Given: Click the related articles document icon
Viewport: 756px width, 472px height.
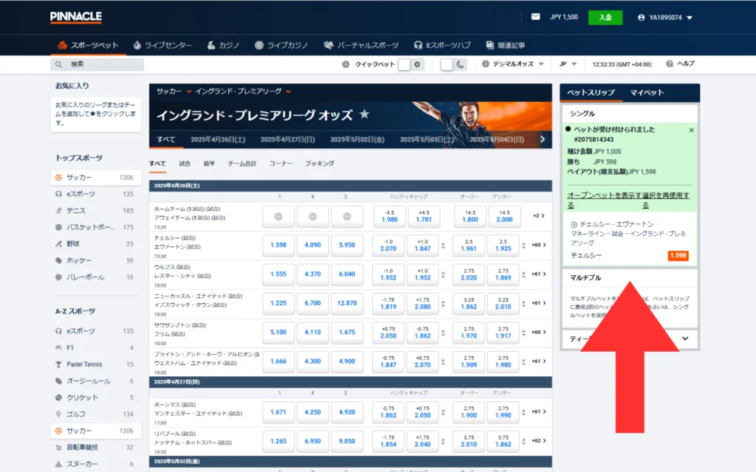Looking at the screenshot, I should [490, 45].
